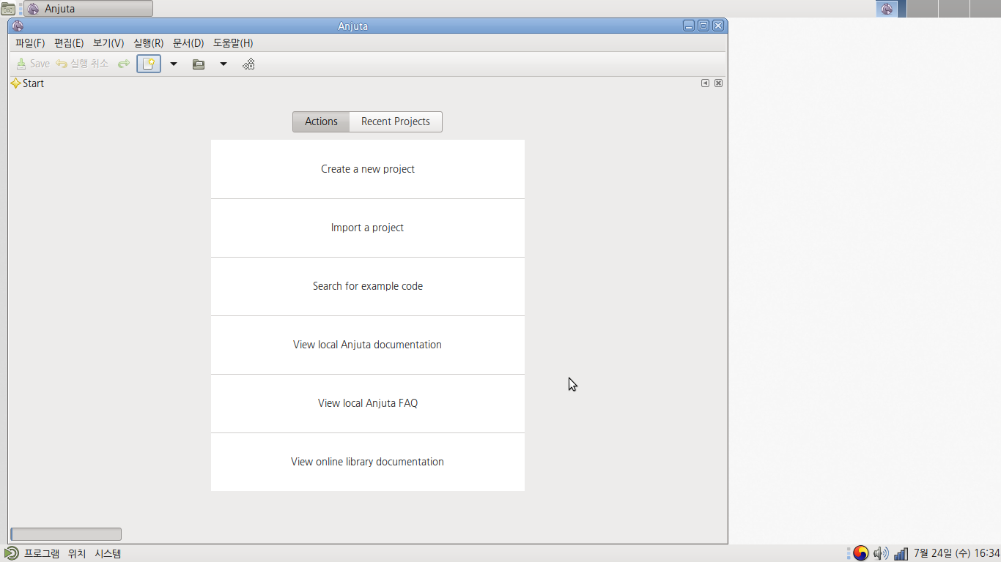
Task: Click the green logo beside 프로그램
Action: tap(12, 553)
